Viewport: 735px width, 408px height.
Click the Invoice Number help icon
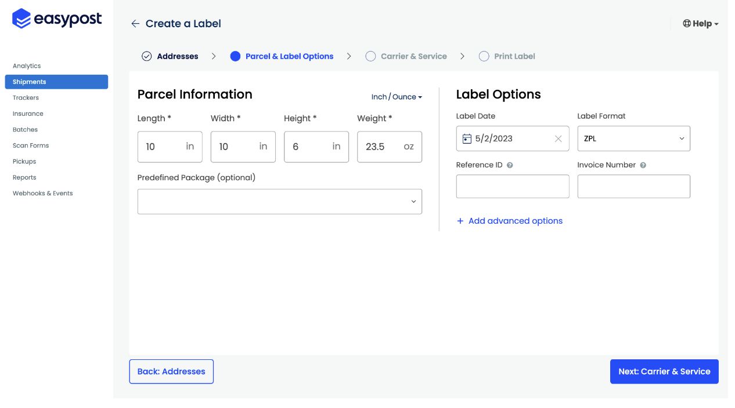click(643, 165)
